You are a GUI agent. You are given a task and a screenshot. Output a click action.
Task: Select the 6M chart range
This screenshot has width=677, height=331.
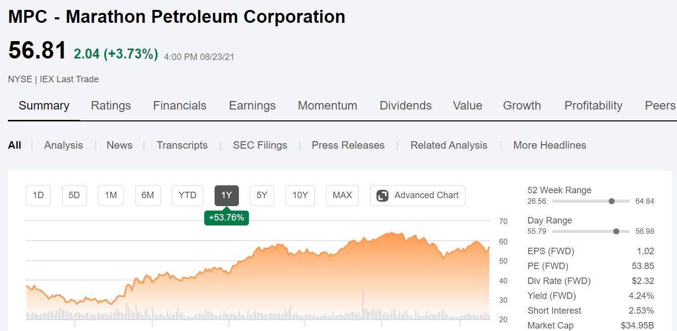[147, 195]
